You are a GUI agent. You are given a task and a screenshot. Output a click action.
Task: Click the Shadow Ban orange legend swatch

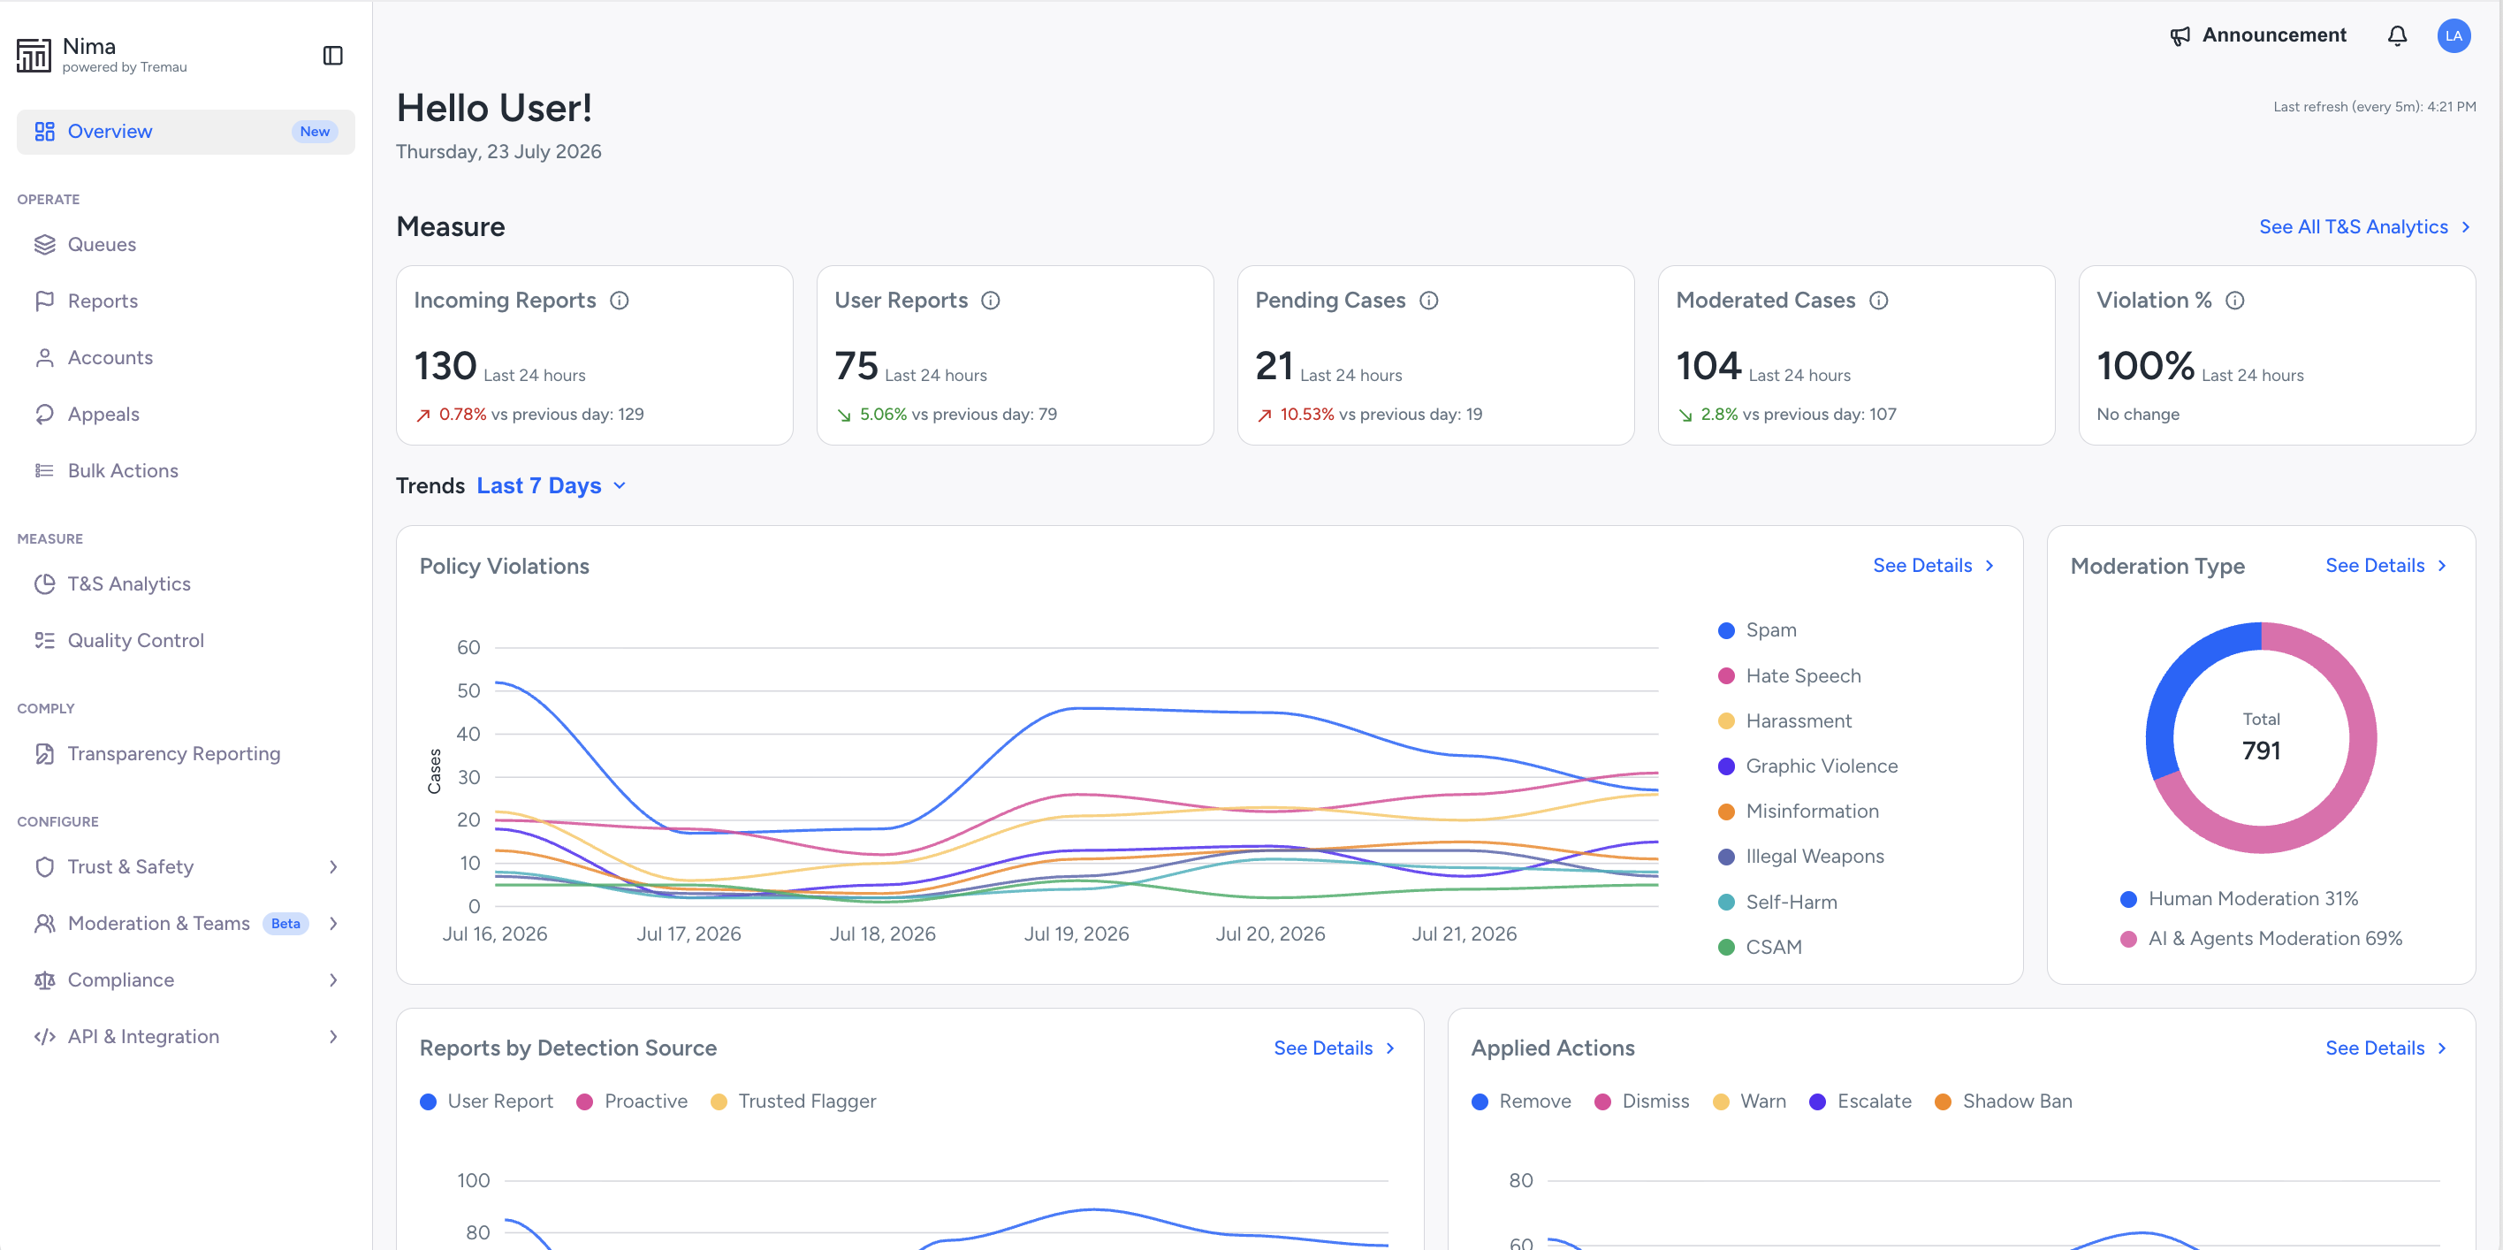pyautogui.click(x=1943, y=1101)
